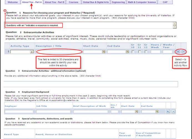Enable the Gr 12 checkbox
This screenshot has width=192, height=139.
click(146, 52)
